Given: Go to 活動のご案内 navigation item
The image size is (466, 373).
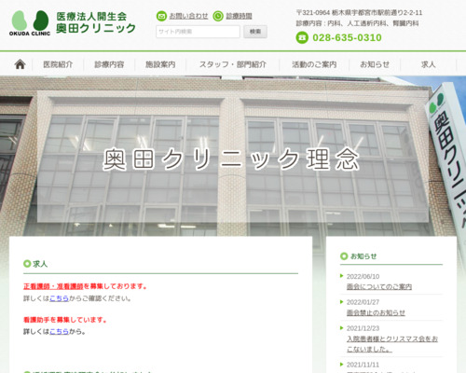Looking at the screenshot, I should click(x=314, y=64).
